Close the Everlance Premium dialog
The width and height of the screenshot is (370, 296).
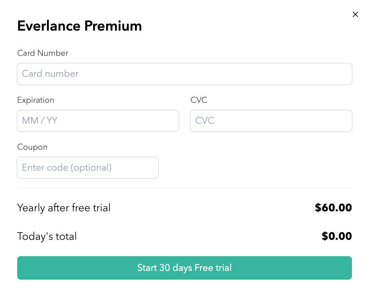click(x=355, y=15)
